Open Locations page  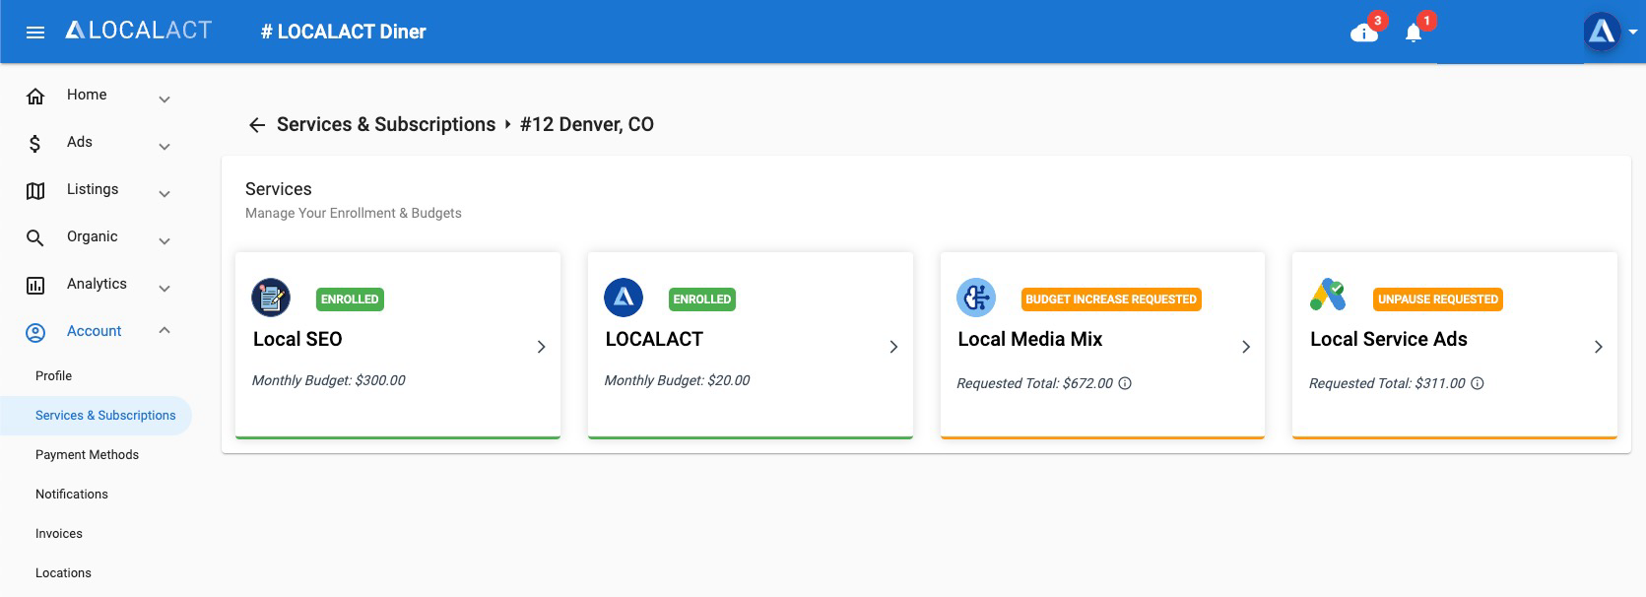[63, 573]
